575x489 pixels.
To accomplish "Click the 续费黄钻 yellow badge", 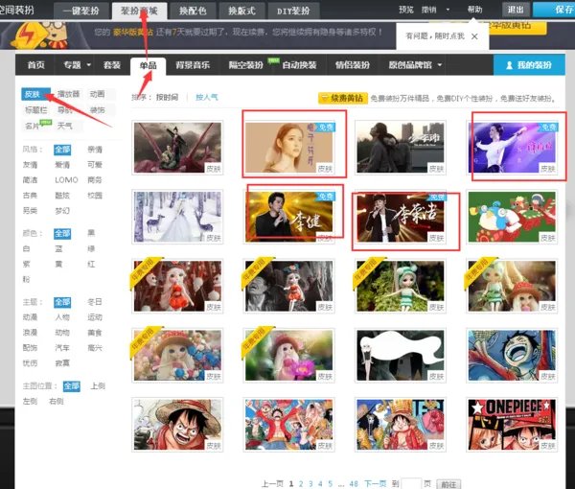I will click(x=341, y=98).
